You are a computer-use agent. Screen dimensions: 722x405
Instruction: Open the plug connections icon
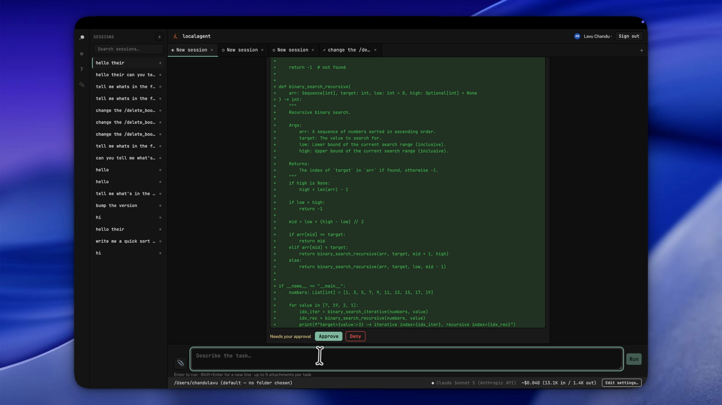81,85
